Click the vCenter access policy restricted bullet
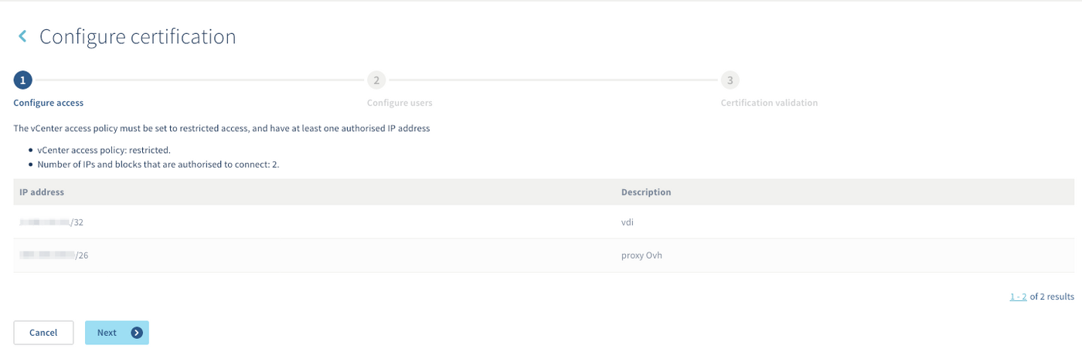Screen dimensions: 1082x359 coord(104,150)
